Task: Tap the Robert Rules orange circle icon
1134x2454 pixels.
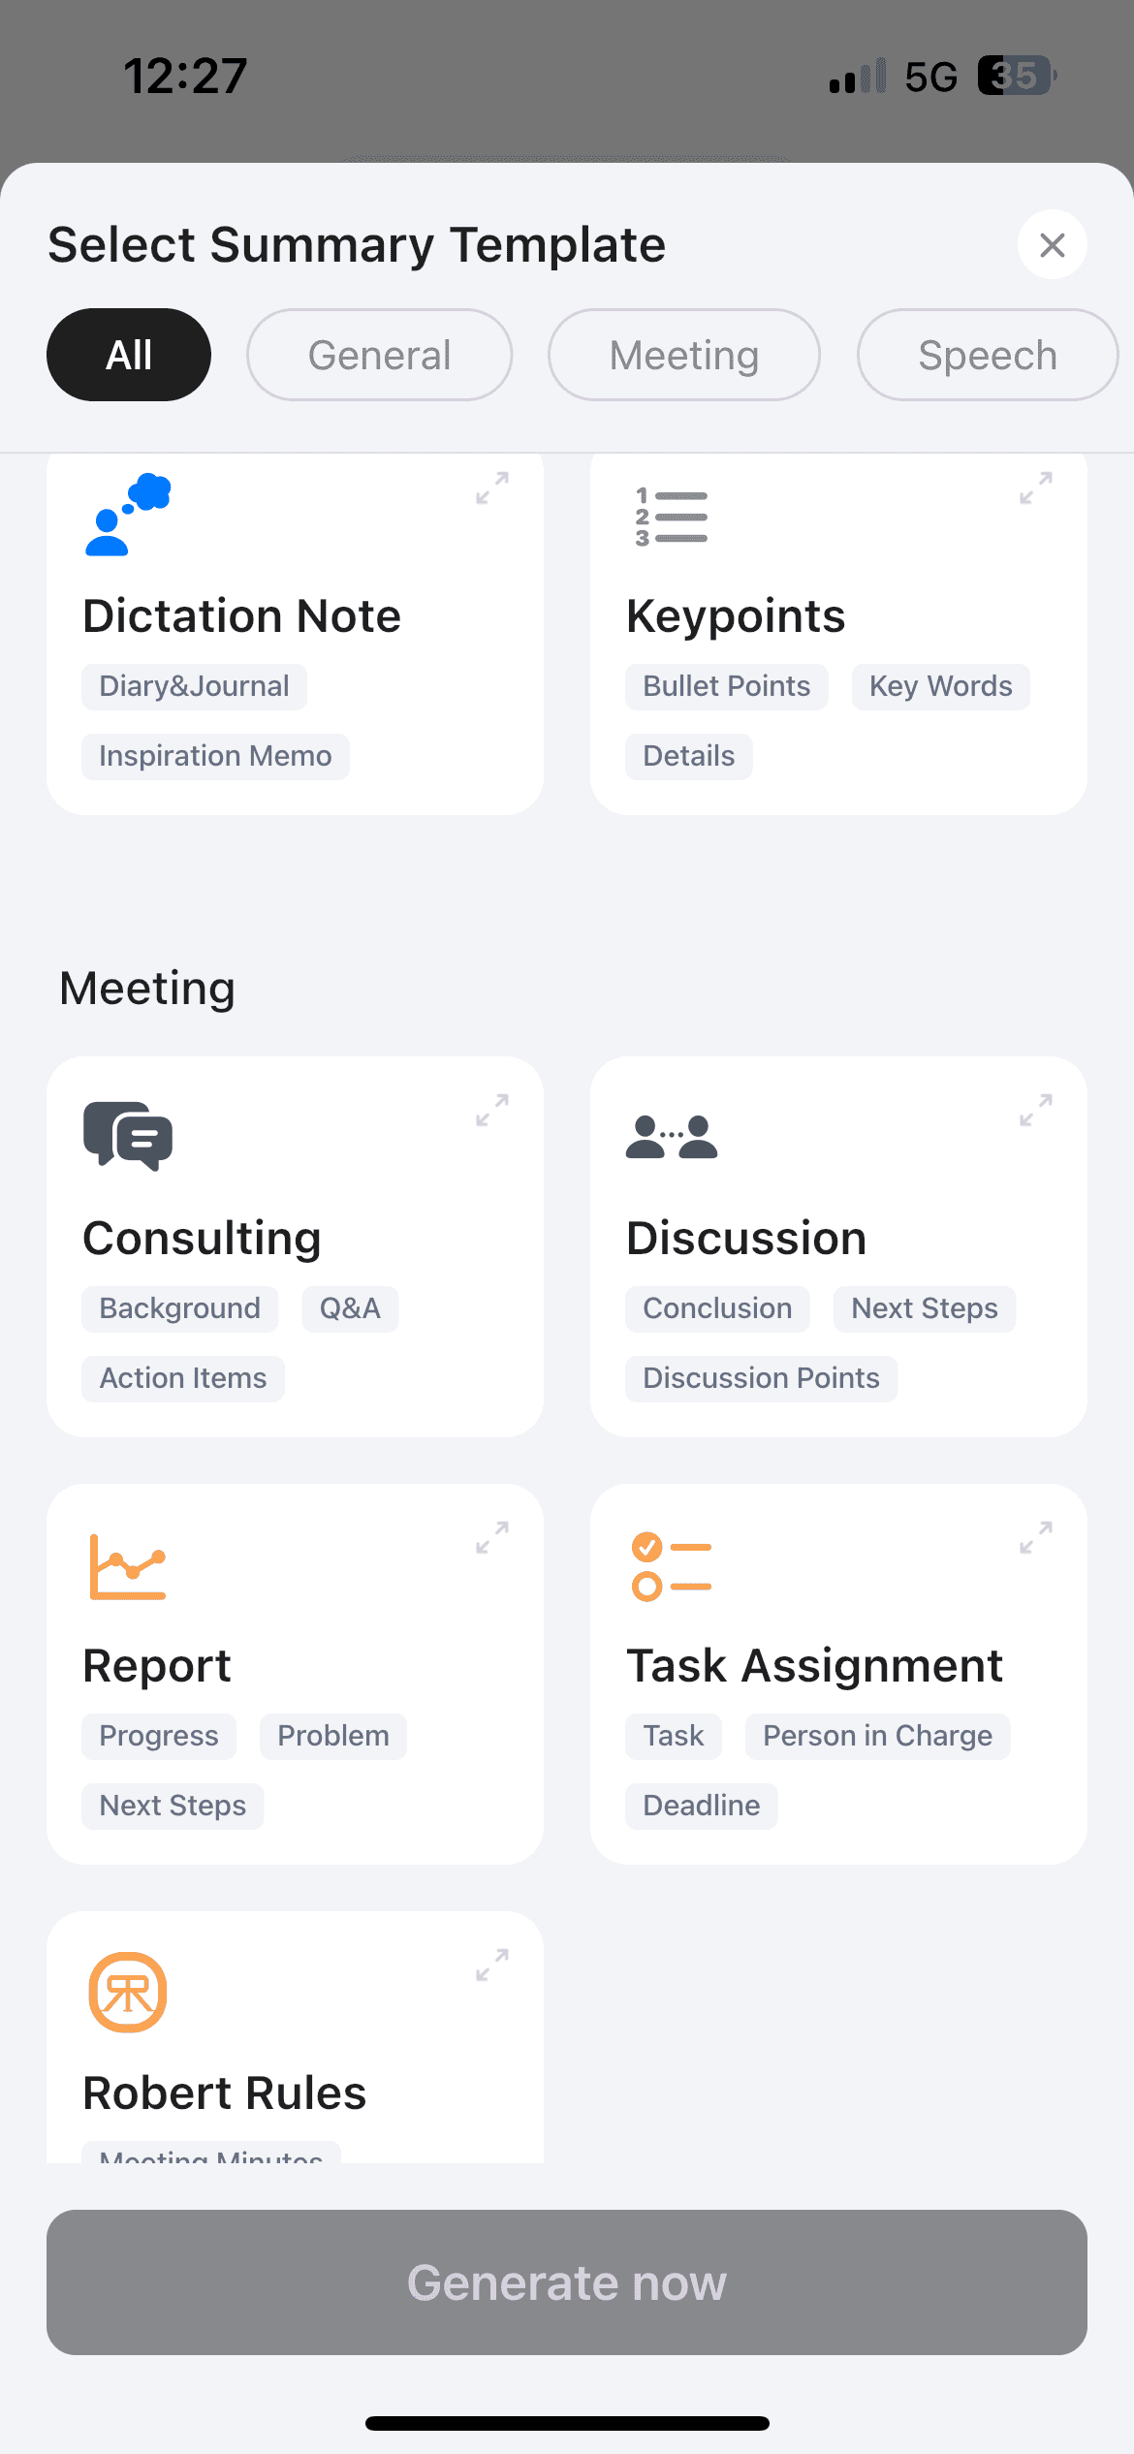Action: pos(128,1992)
